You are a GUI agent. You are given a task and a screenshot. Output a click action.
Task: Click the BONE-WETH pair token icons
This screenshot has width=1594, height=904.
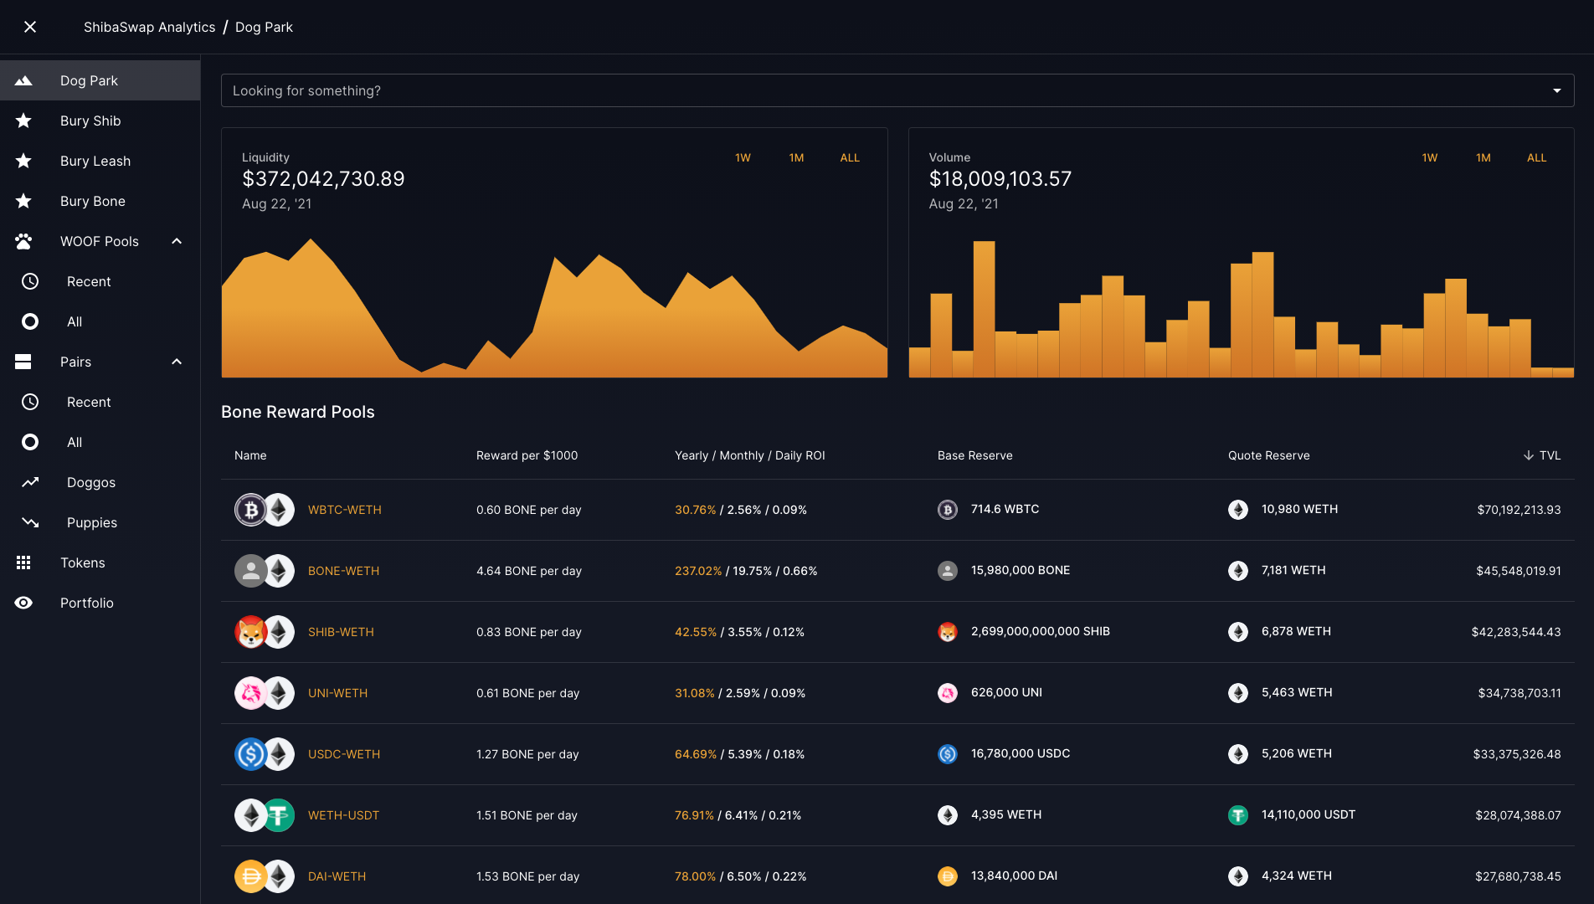(265, 571)
